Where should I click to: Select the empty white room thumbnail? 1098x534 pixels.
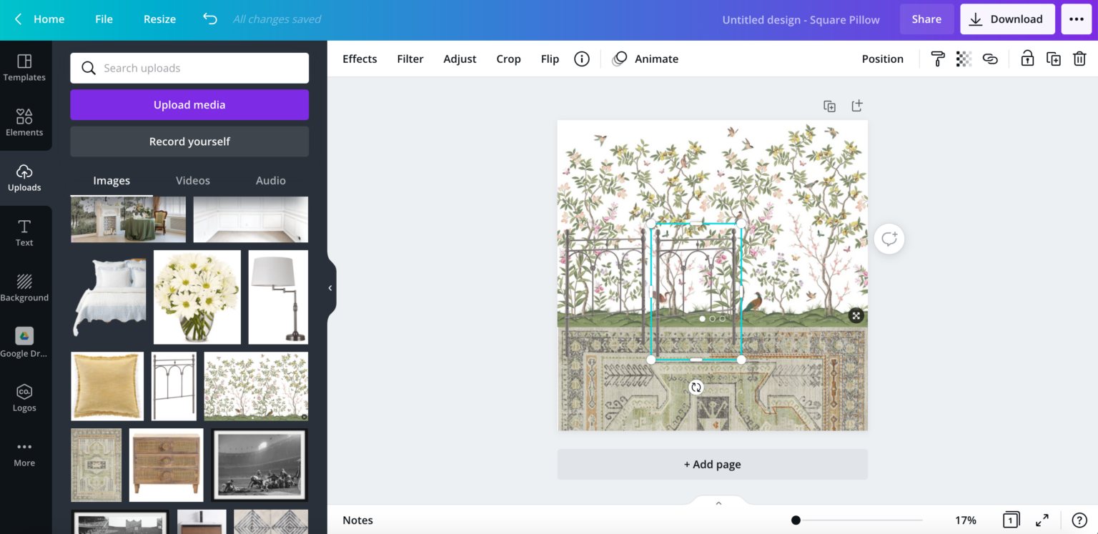tap(250, 219)
